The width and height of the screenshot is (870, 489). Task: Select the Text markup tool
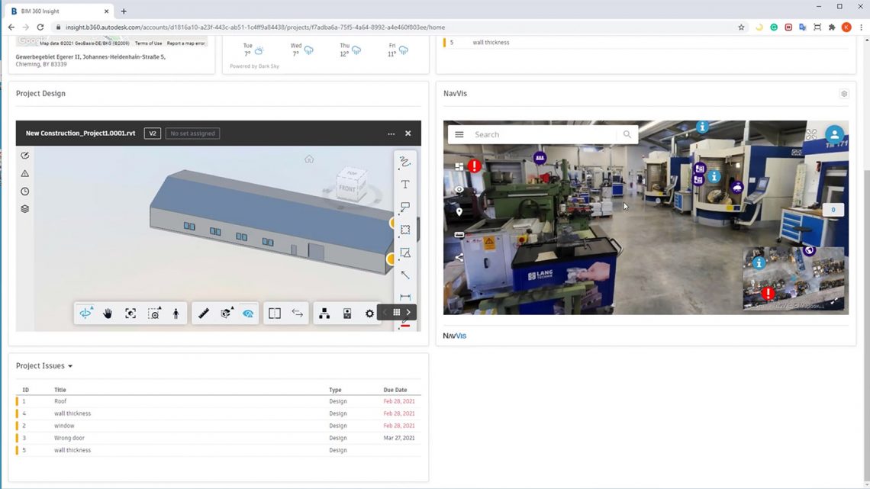click(404, 184)
